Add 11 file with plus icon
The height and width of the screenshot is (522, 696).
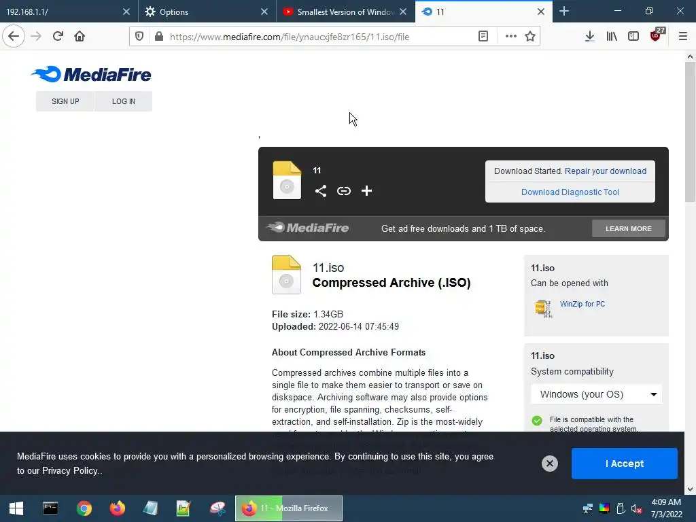[x=366, y=191]
